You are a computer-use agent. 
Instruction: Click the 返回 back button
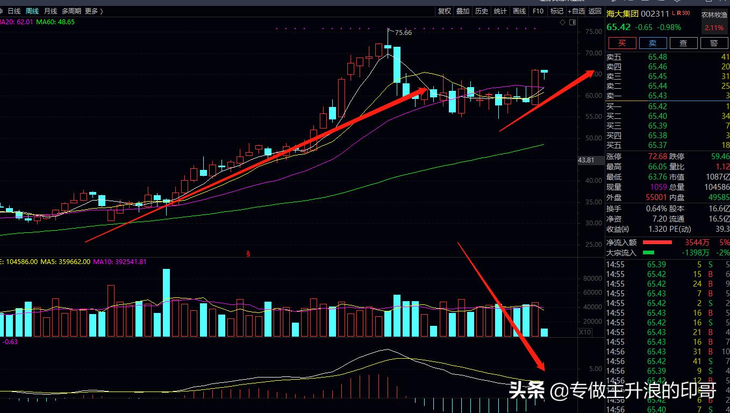click(595, 11)
